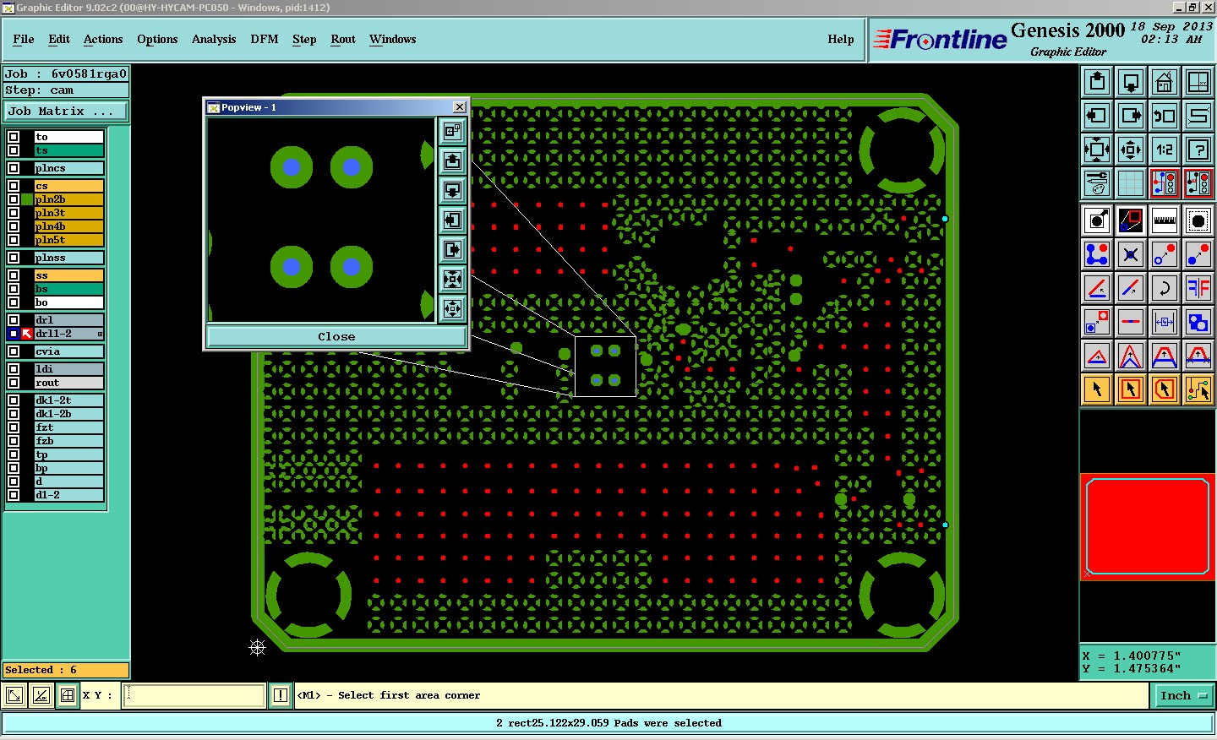Click the pan up icon in main toolbar

tap(1097, 82)
